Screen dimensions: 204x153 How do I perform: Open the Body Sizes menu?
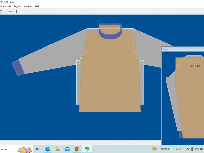pyautogui.click(x=6, y=6)
